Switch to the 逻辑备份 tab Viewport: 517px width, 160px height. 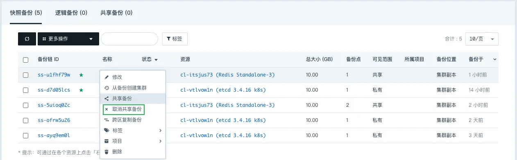tap(71, 13)
